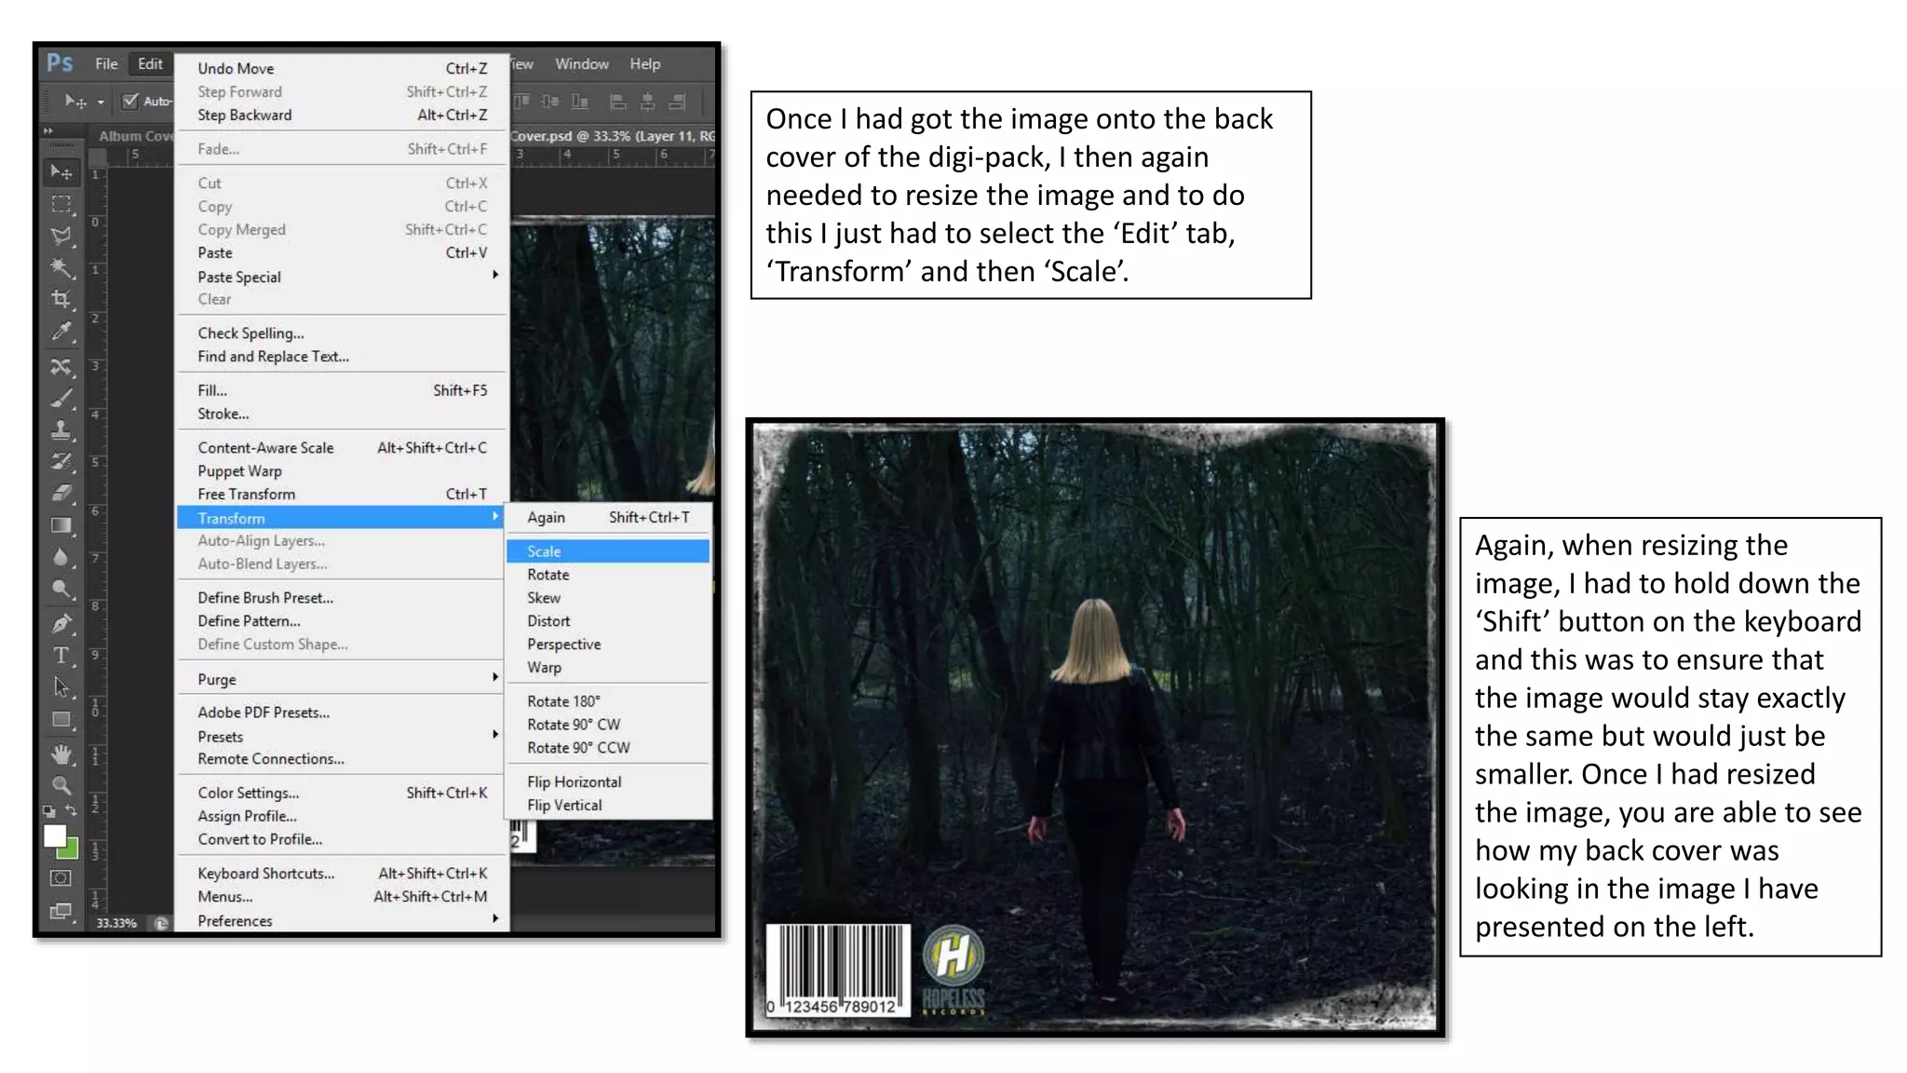Select the Horizontal Type tool
1907x1073 pixels.
[61, 656]
